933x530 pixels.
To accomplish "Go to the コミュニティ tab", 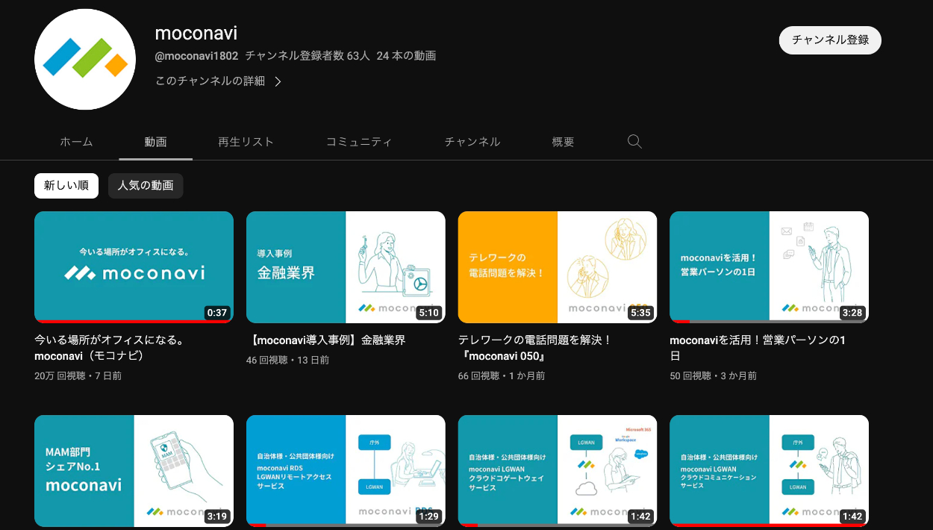I will 359,142.
